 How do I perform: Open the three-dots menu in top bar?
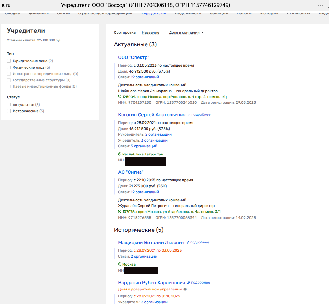[320, 5]
